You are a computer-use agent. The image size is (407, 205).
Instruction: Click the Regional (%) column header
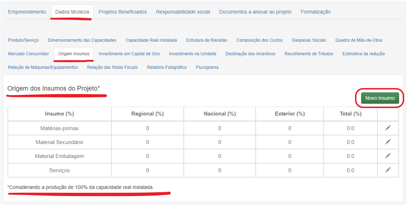click(147, 114)
